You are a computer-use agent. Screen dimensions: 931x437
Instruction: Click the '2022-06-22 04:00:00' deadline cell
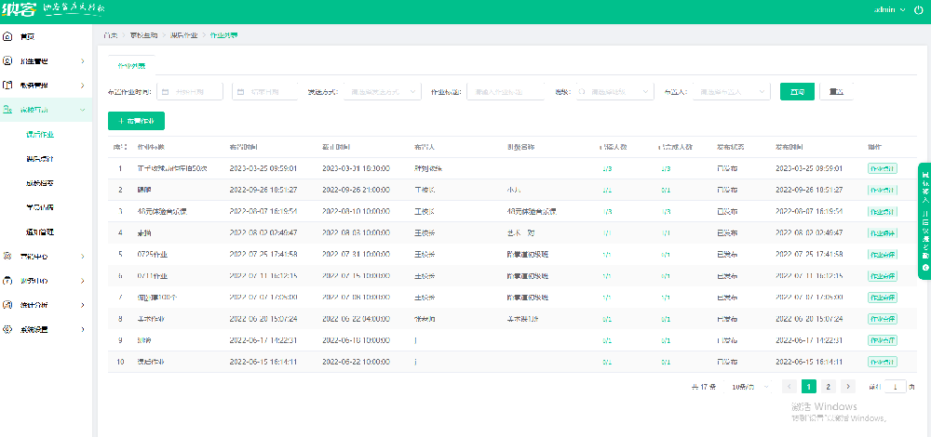pos(356,319)
